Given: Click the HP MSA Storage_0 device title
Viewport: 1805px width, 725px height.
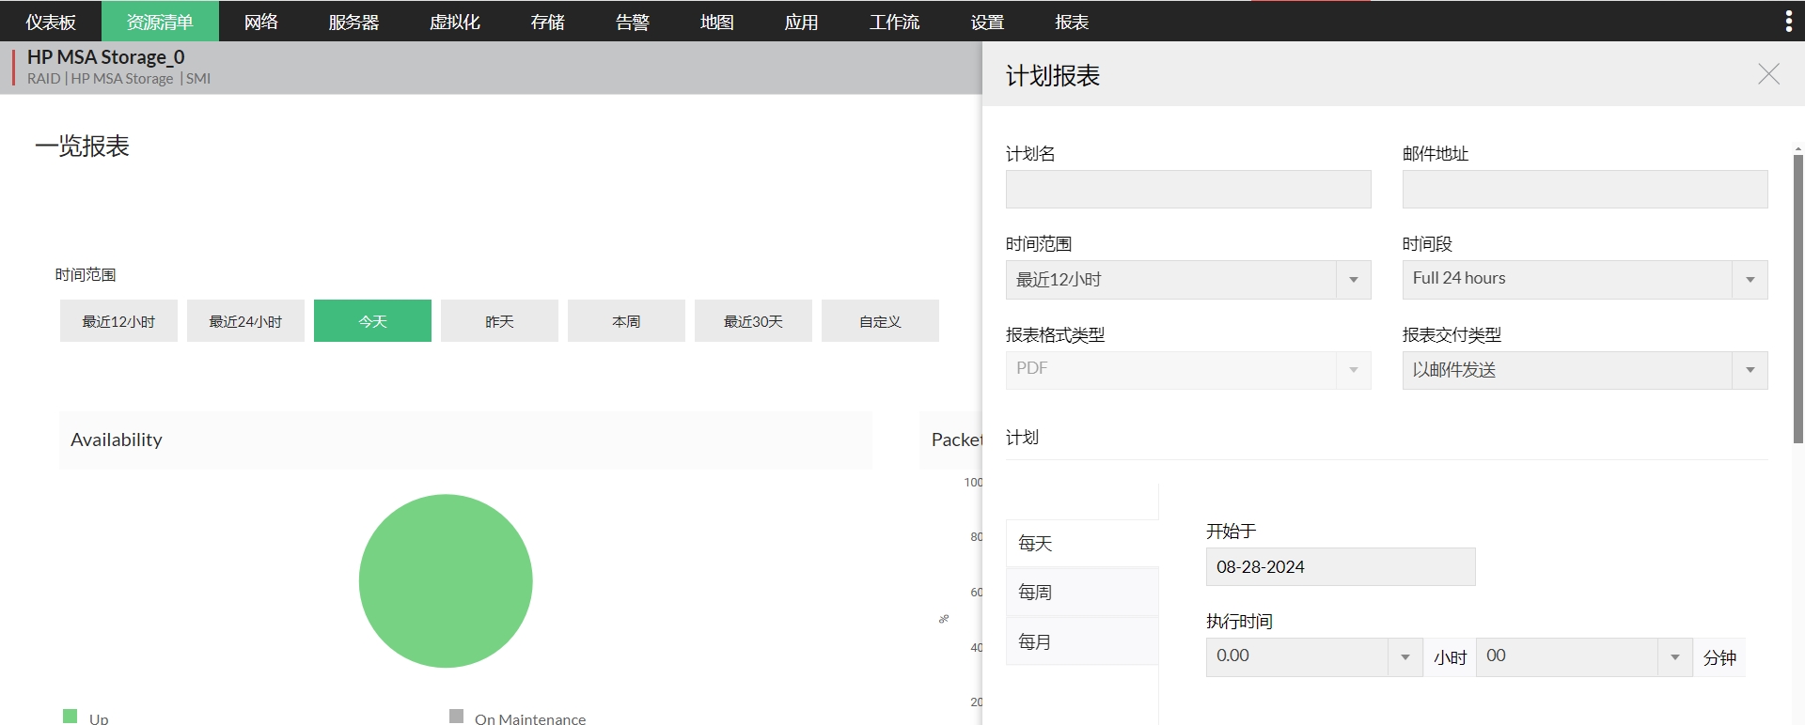Looking at the screenshot, I should pyautogui.click(x=105, y=57).
